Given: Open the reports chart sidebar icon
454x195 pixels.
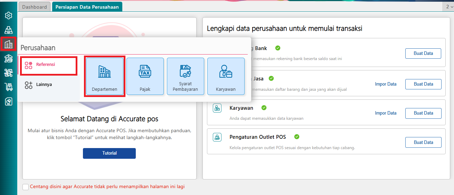Looking at the screenshot, I should coord(9,101).
